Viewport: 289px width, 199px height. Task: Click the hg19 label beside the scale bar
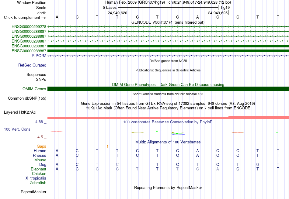[225, 8]
